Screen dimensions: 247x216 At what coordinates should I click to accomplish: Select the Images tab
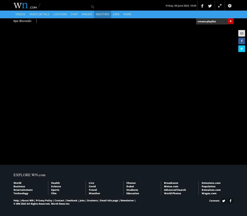tap(87, 14)
